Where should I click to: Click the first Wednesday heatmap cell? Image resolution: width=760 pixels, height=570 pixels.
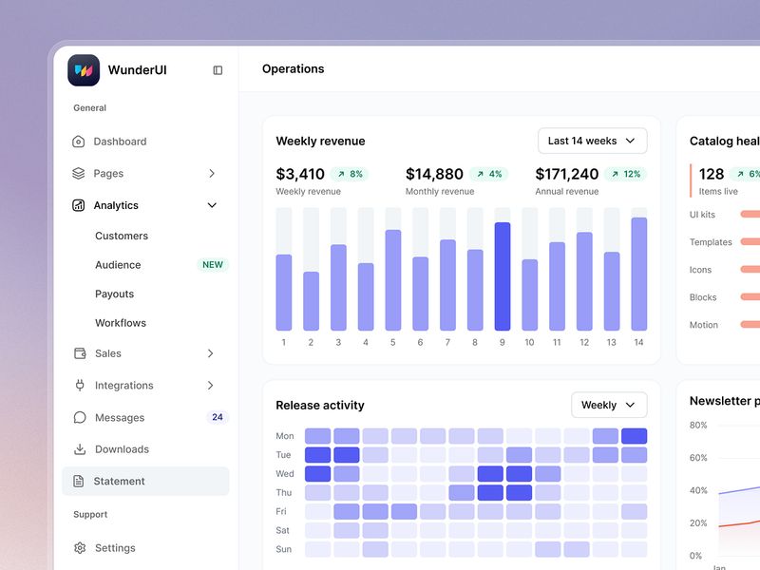(x=318, y=474)
